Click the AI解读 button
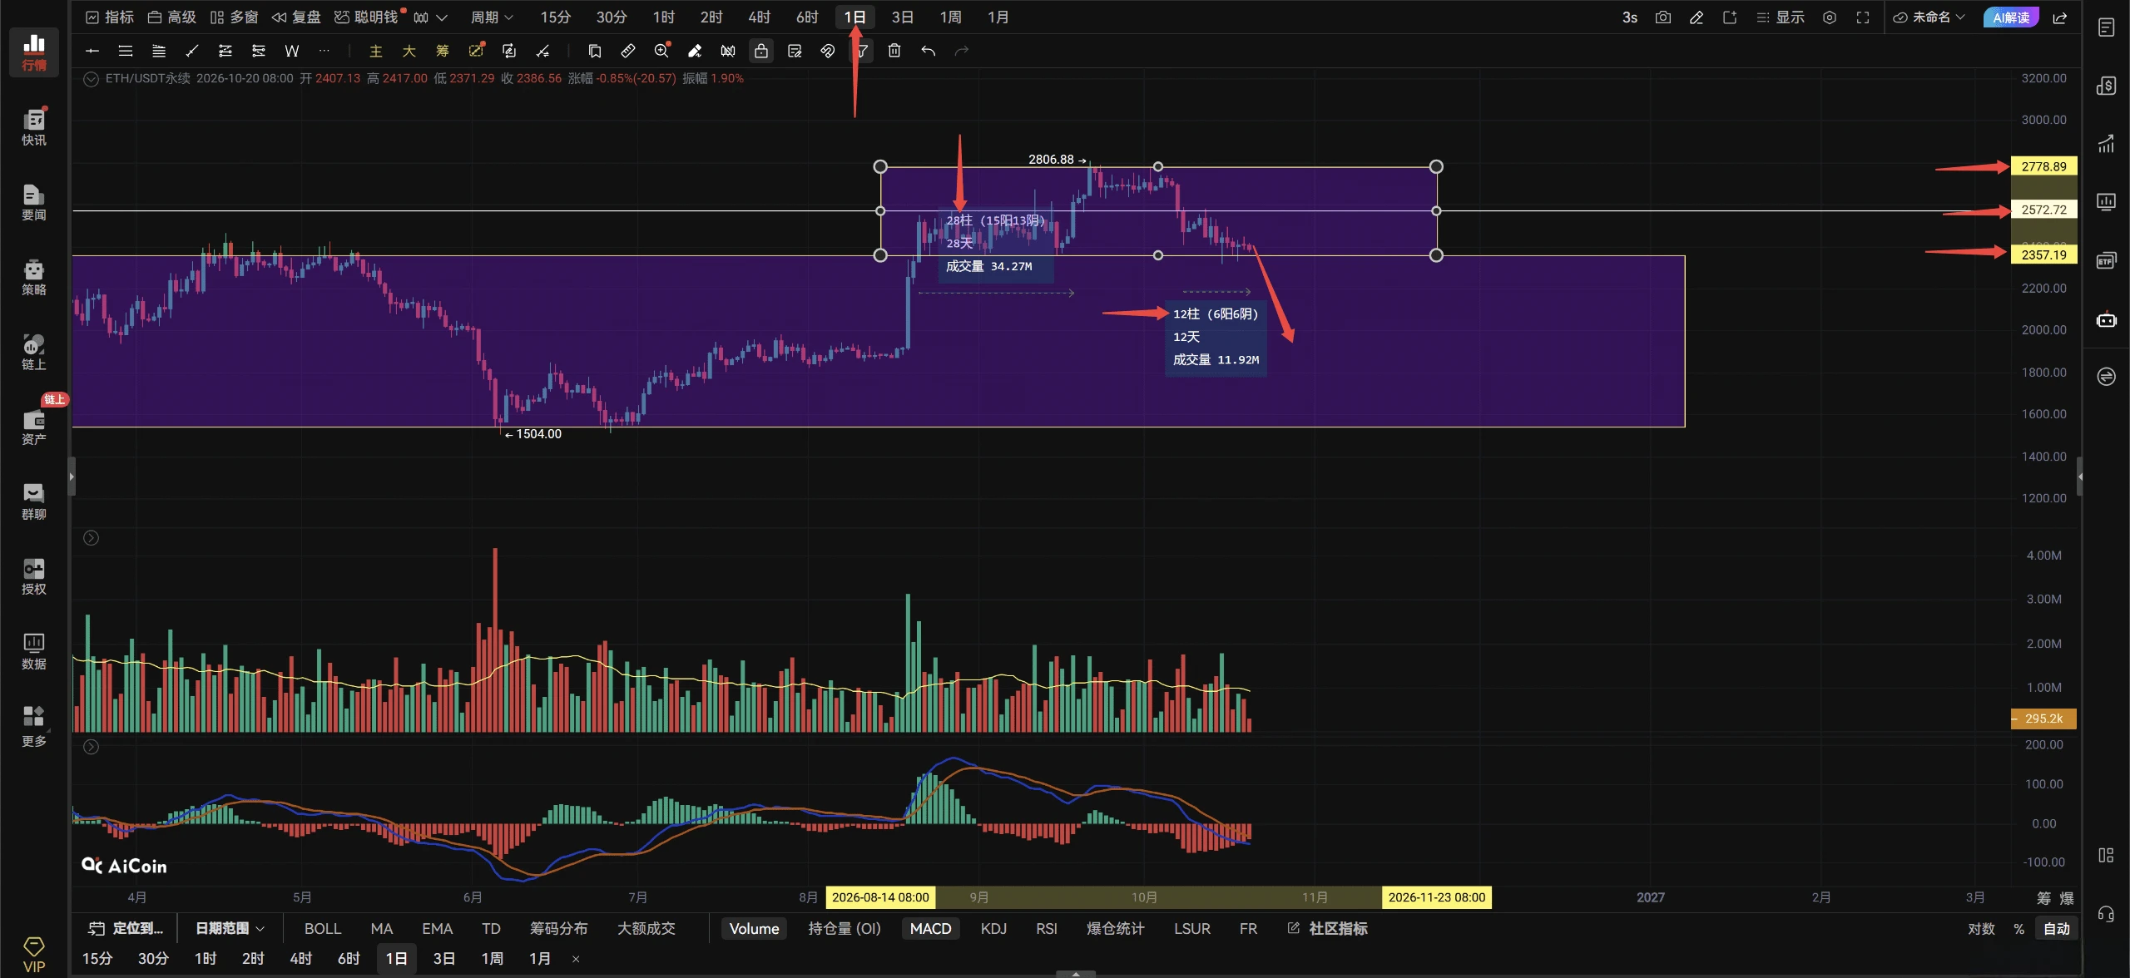This screenshot has width=2130, height=978. (x=2011, y=17)
